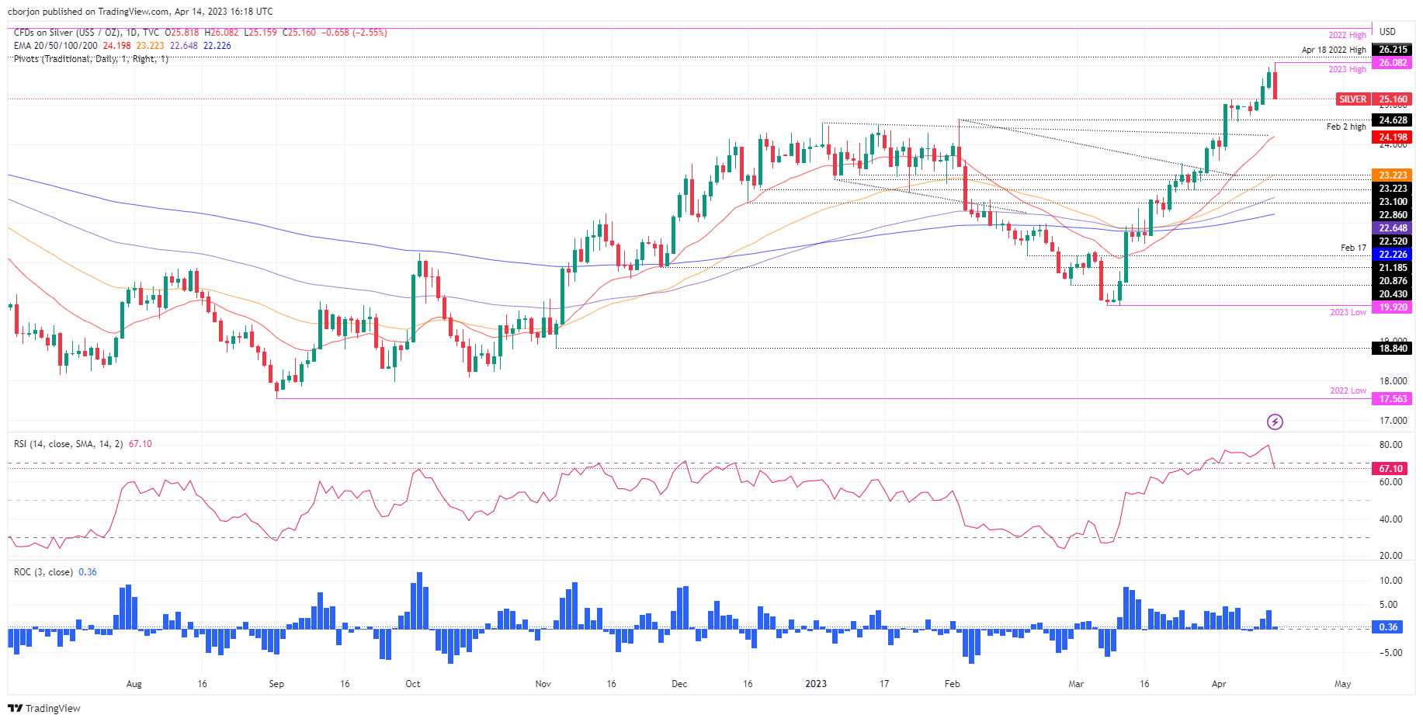The image size is (1423, 722).
Task: Click the 80.00 RSI axis label
Action: (1390, 445)
